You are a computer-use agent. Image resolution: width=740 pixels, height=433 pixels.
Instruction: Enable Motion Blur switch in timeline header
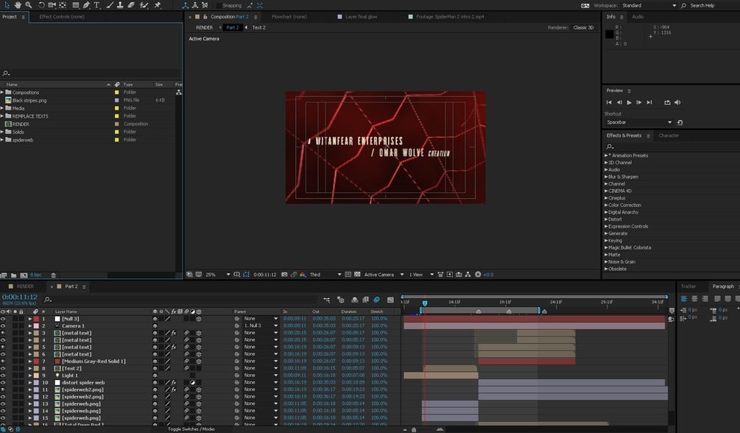click(x=376, y=300)
